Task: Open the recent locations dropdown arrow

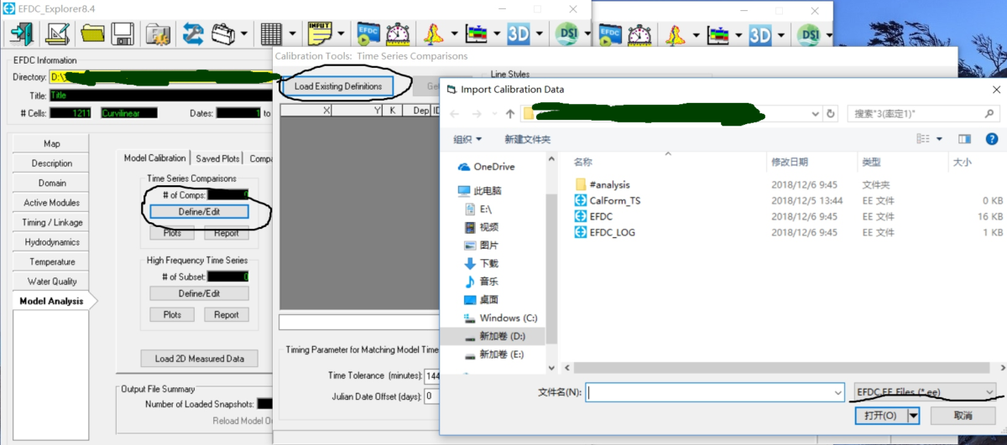Action: coord(493,113)
